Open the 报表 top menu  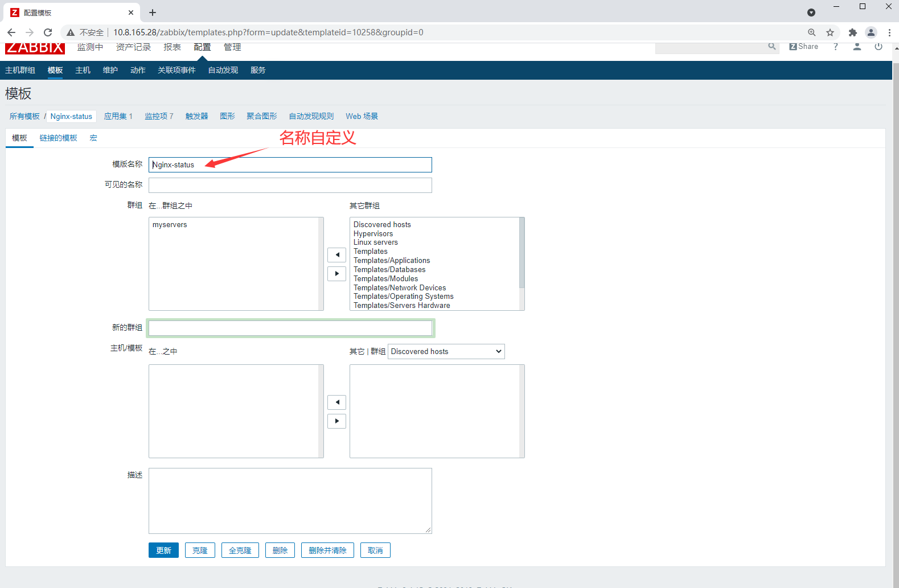[x=173, y=47]
